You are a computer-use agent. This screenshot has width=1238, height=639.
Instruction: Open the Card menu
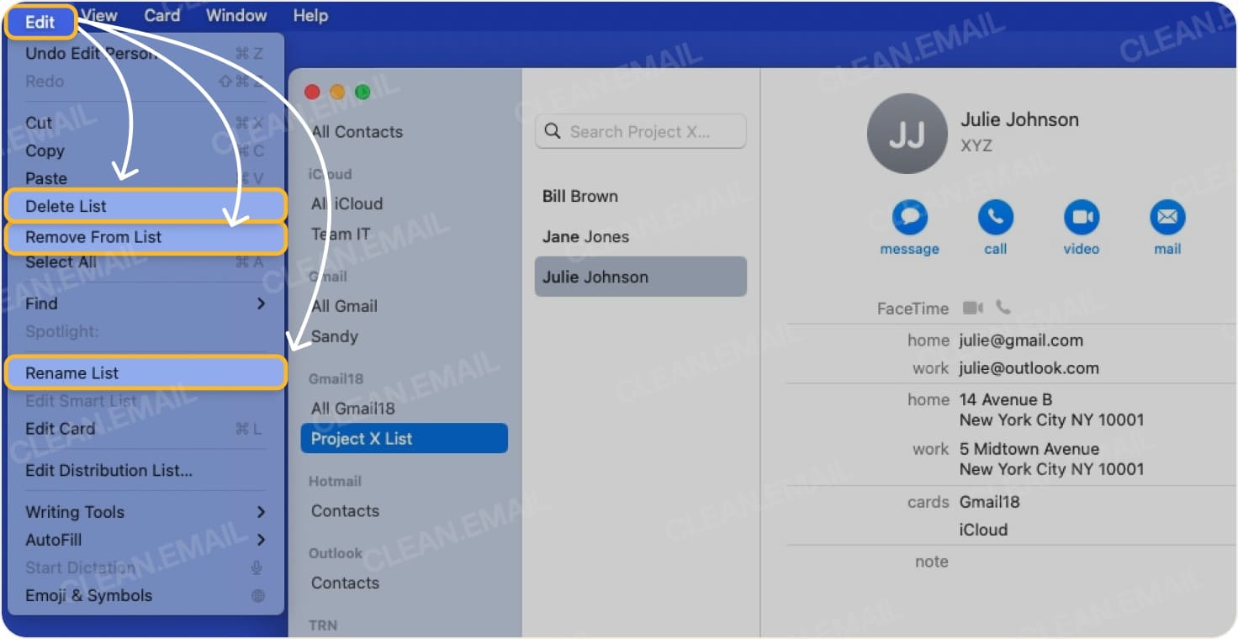pos(161,15)
